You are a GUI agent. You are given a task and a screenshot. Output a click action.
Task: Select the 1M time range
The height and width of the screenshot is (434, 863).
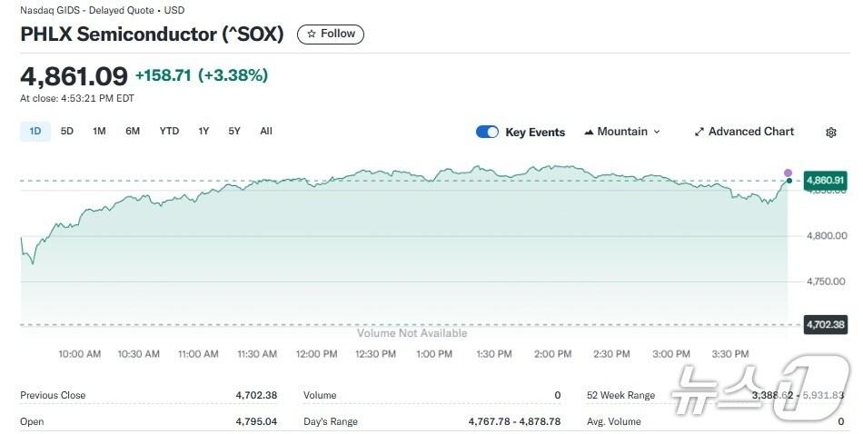pos(99,132)
